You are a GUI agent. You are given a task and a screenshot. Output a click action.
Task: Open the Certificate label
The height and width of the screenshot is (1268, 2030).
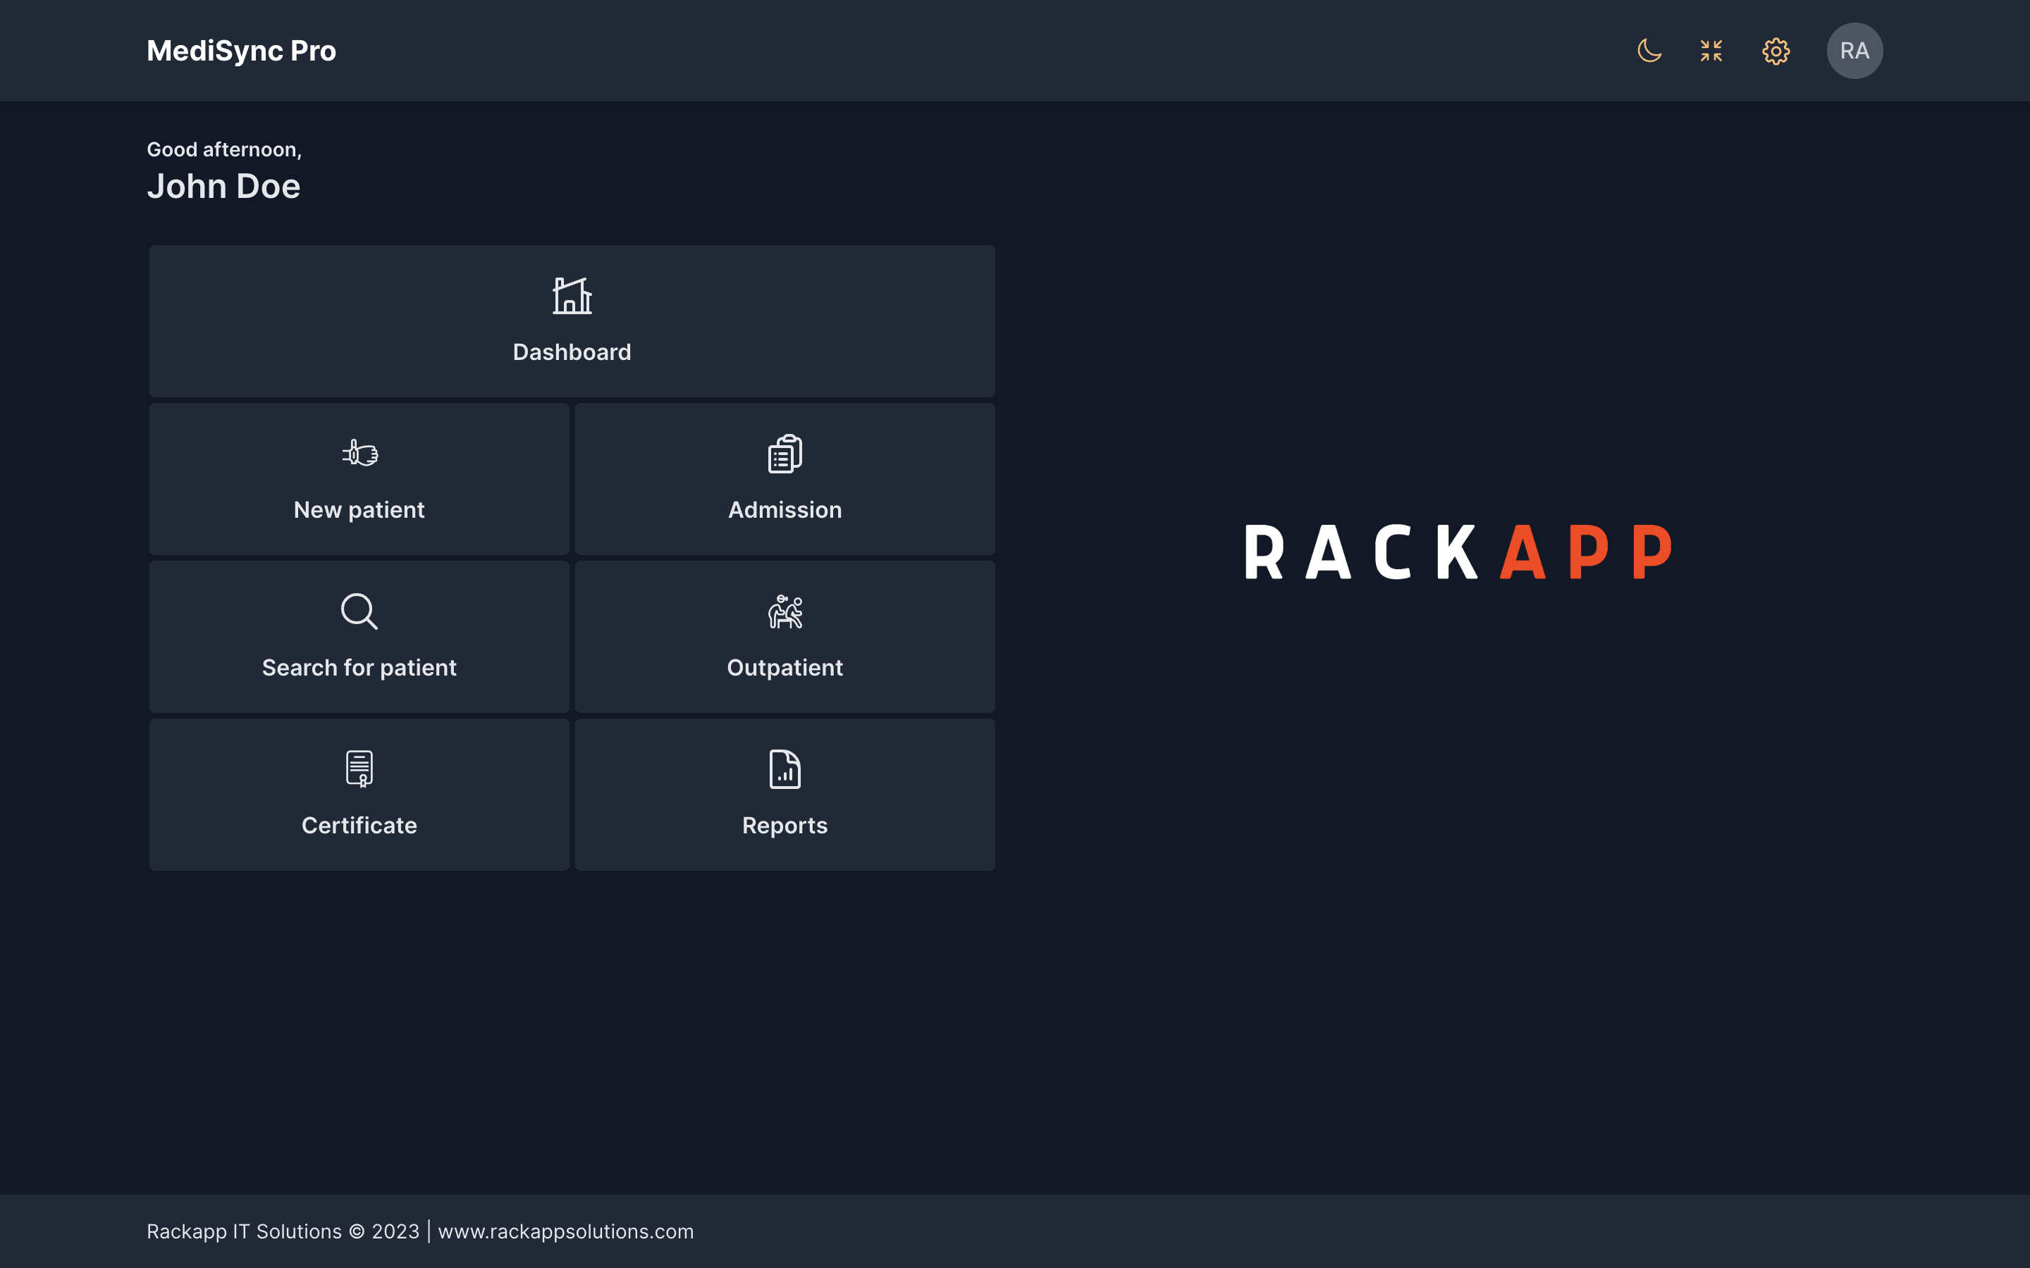(359, 825)
